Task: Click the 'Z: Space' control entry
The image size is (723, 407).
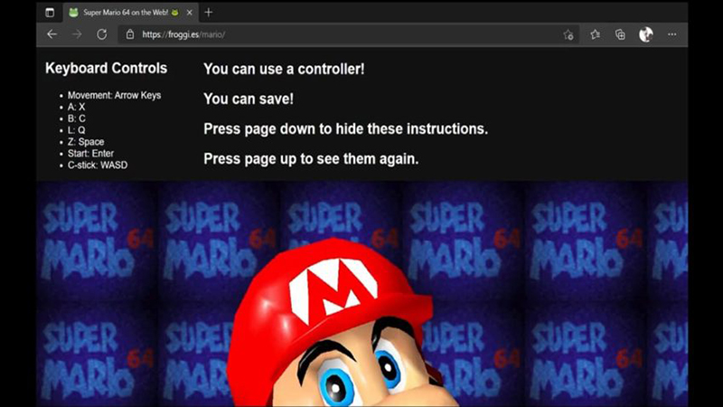Action: (86, 142)
